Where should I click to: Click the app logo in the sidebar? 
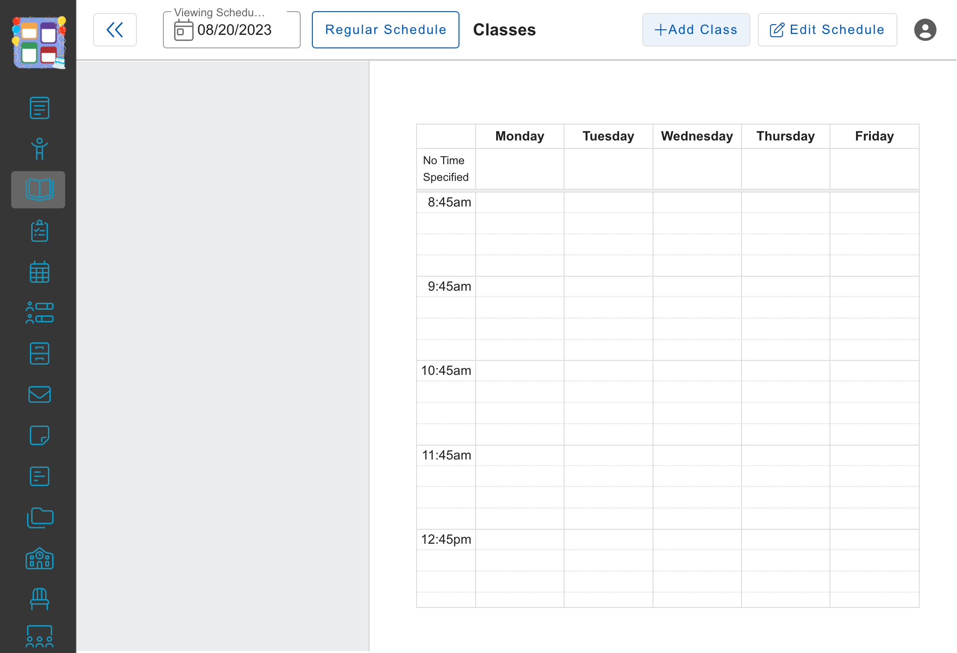pyautogui.click(x=39, y=43)
